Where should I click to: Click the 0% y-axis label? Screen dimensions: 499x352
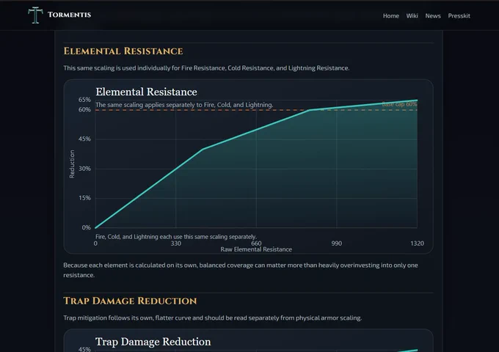click(x=87, y=227)
